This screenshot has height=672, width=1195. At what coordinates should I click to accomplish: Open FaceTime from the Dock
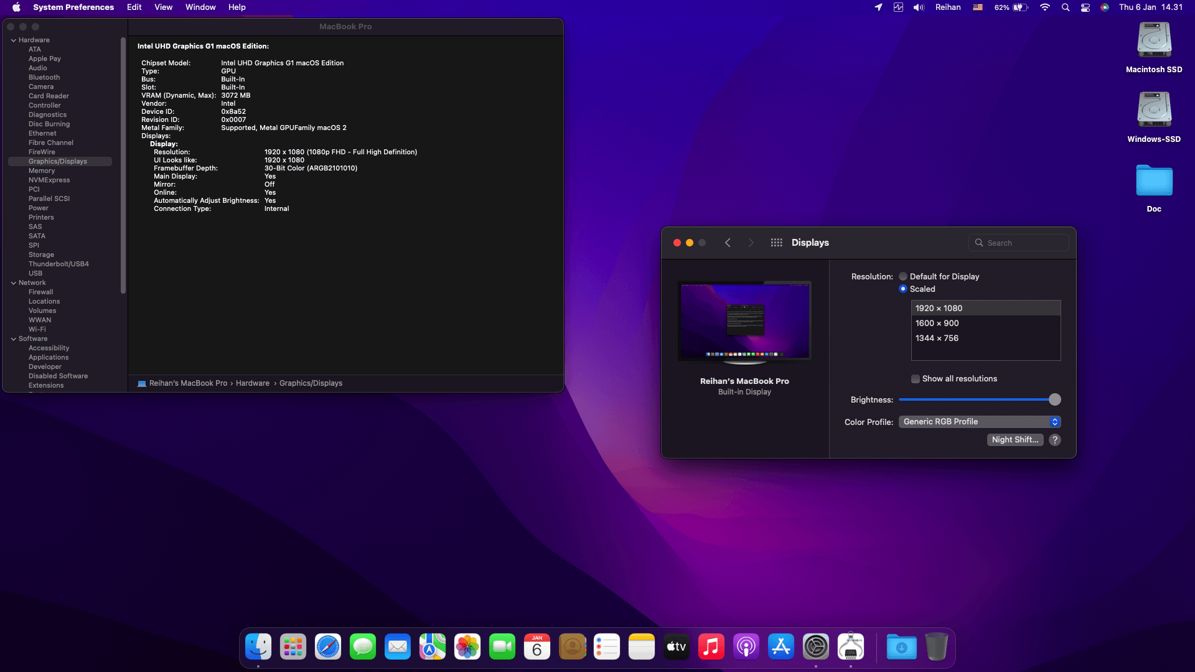[x=502, y=647]
